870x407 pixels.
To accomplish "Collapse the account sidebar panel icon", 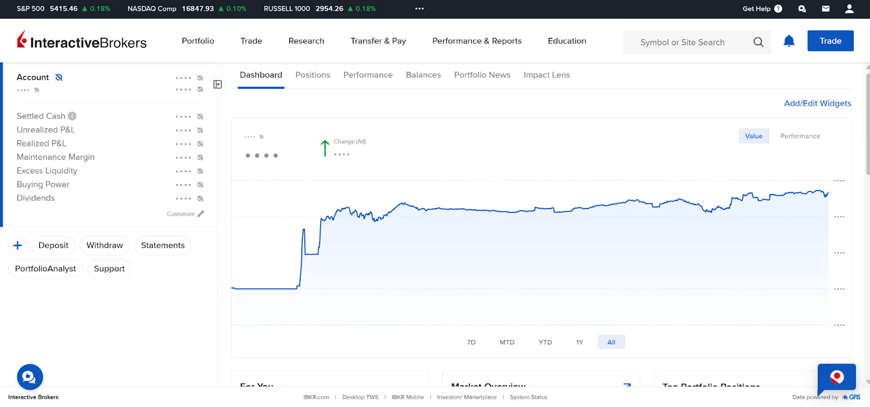I will [x=217, y=84].
